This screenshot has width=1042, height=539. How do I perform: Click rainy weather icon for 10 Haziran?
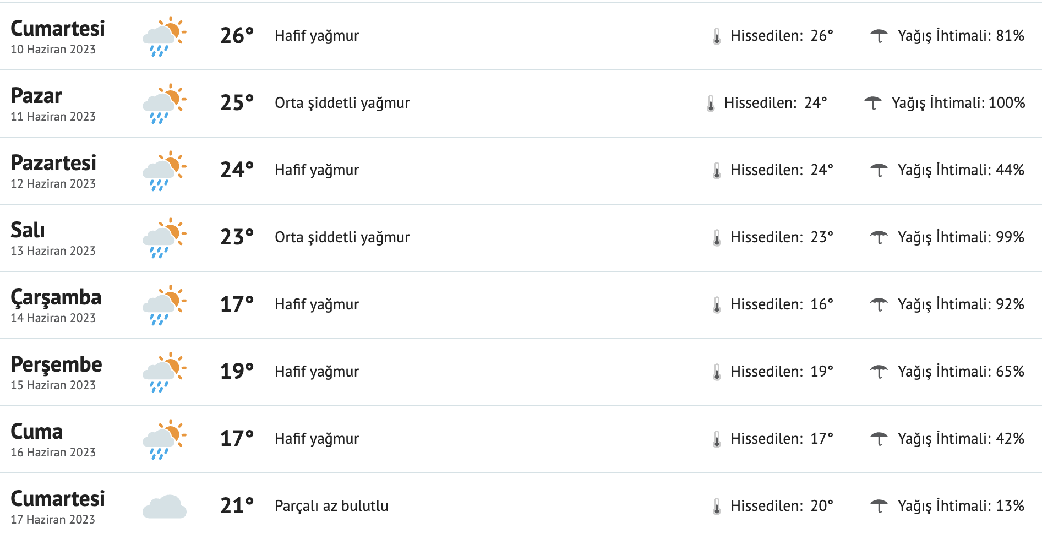pyautogui.click(x=164, y=36)
